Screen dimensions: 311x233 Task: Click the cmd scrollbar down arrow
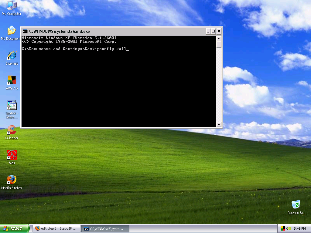coord(219,124)
